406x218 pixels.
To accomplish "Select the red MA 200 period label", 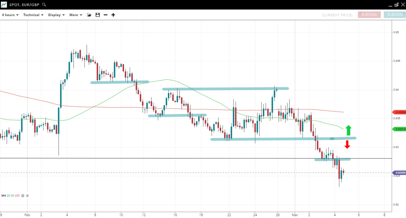I will pos(17,195).
